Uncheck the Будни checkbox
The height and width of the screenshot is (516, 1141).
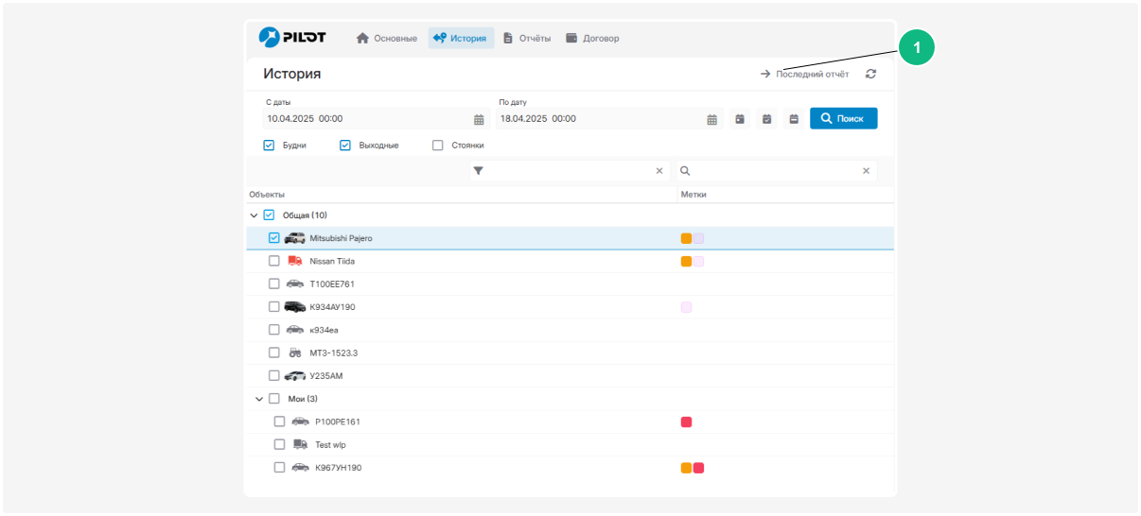269,146
